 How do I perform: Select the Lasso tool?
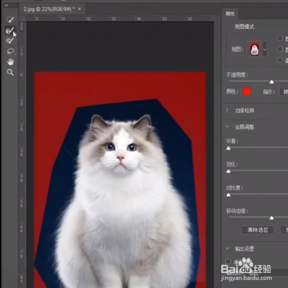(x=11, y=52)
